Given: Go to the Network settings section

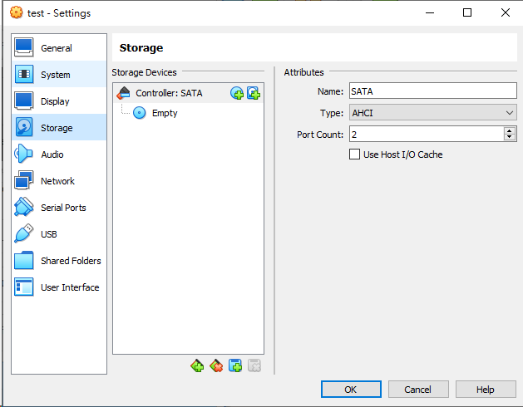Looking at the screenshot, I should 57,181.
